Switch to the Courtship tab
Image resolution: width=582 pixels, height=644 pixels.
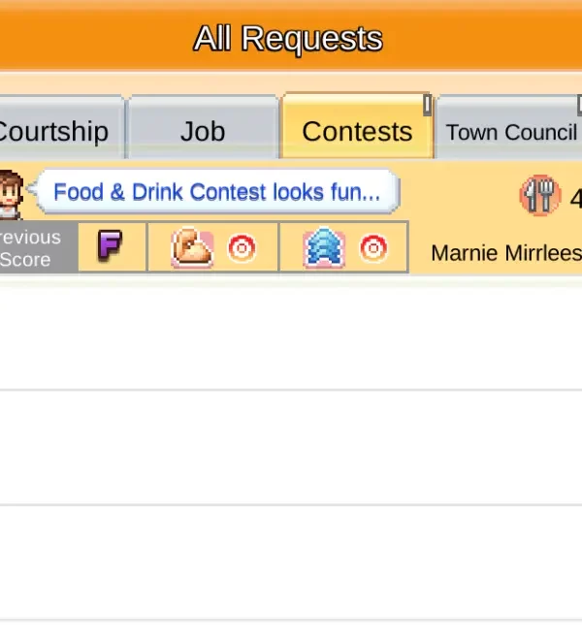[x=56, y=131]
